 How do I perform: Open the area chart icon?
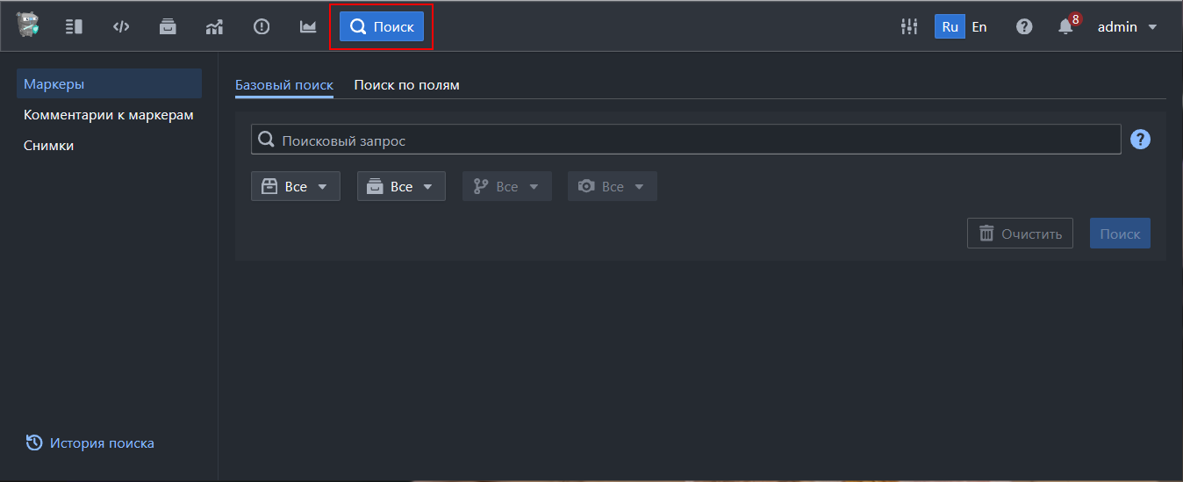(x=308, y=26)
